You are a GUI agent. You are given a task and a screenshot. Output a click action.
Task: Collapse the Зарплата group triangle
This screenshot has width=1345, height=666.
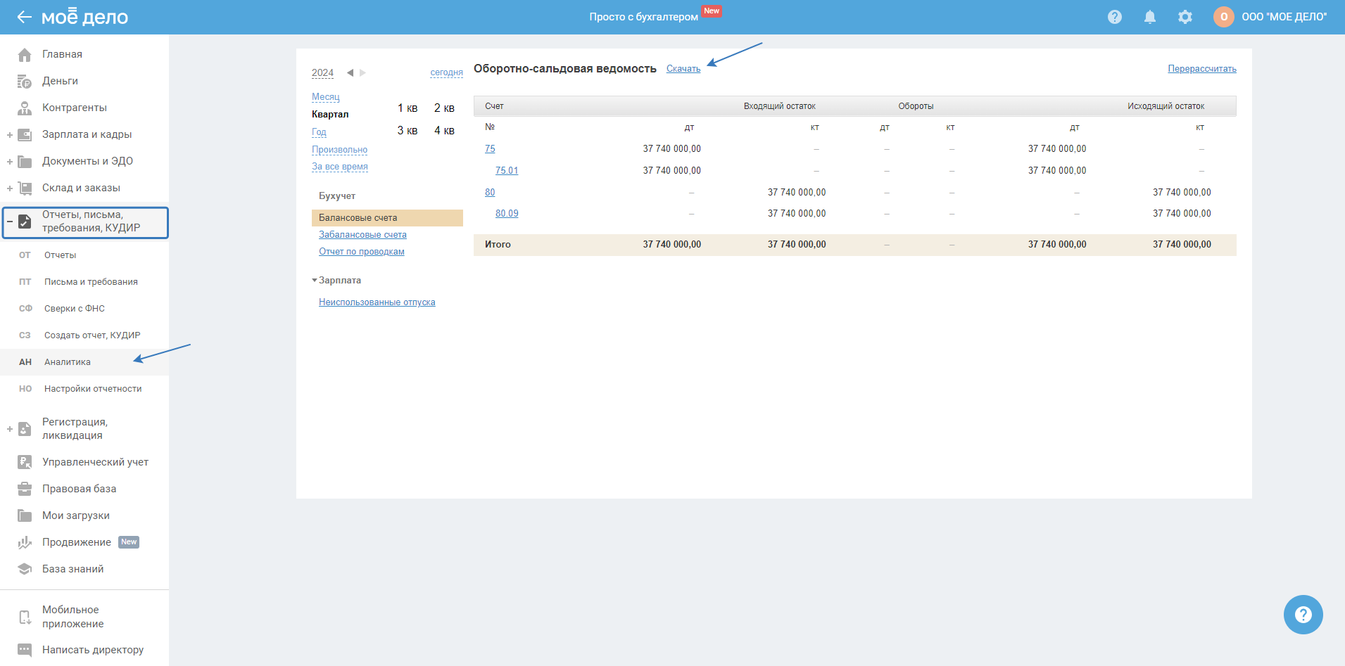(315, 280)
